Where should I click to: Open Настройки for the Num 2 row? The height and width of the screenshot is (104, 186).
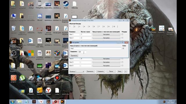tap(106, 38)
